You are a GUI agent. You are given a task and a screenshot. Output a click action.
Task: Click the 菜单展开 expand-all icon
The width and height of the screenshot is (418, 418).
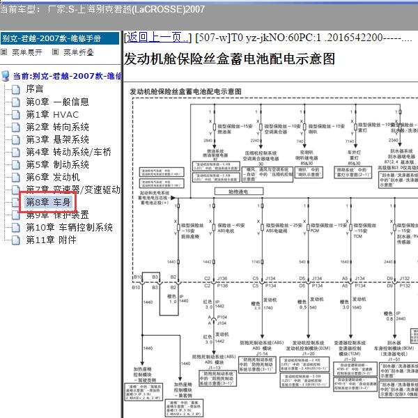point(3,52)
